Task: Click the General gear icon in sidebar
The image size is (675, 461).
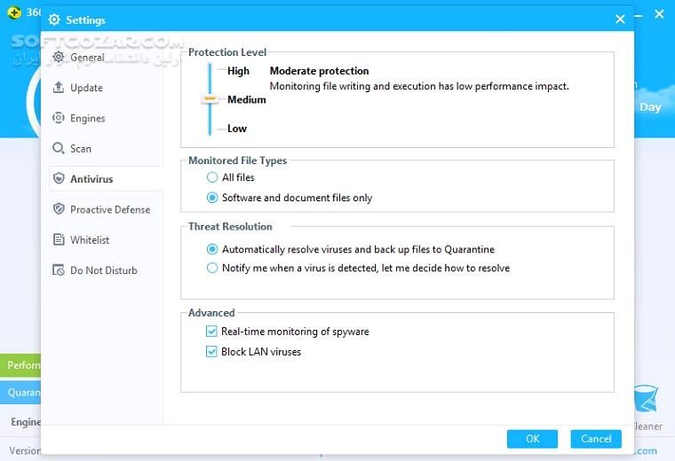Action: [x=60, y=58]
